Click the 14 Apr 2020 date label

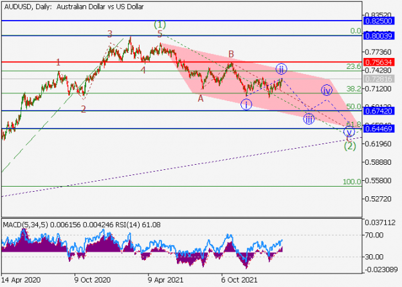21,280
